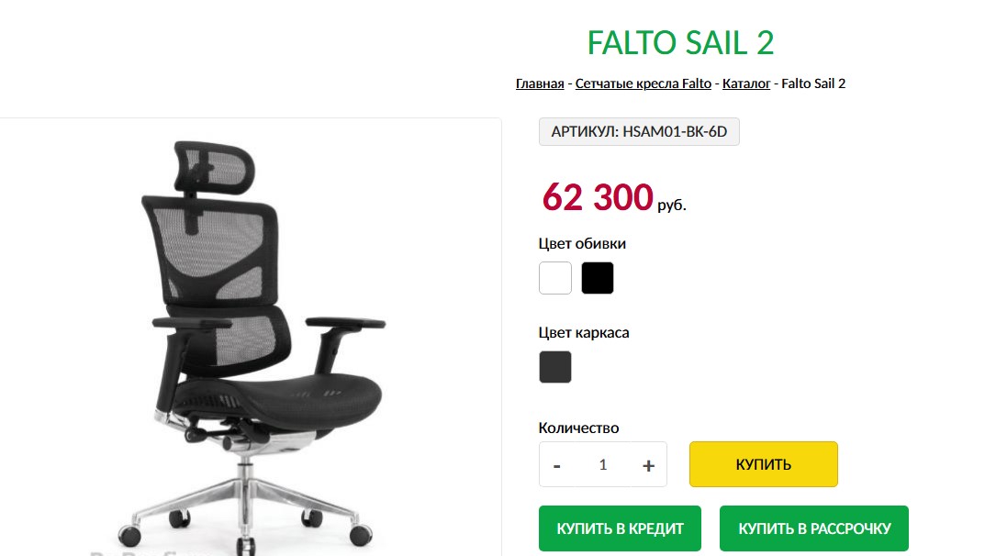The image size is (985, 556).
Task: Click the Цвет обивки label
Action: (x=582, y=243)
